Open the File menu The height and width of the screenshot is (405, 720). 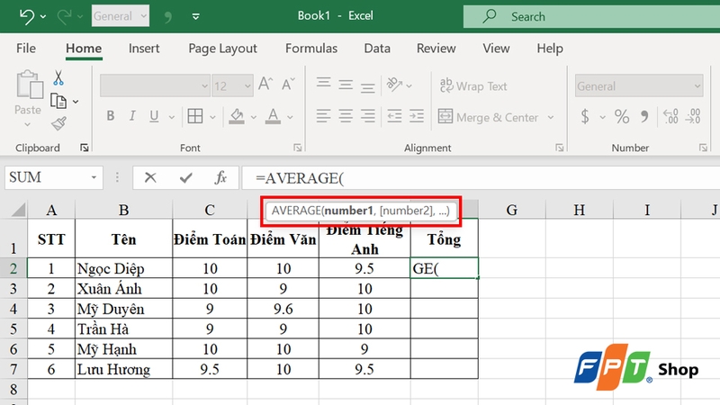point(26,49)
